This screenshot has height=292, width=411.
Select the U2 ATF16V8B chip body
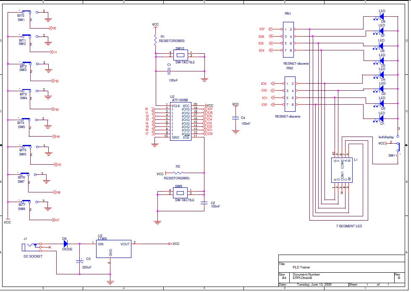pos(181,121)
